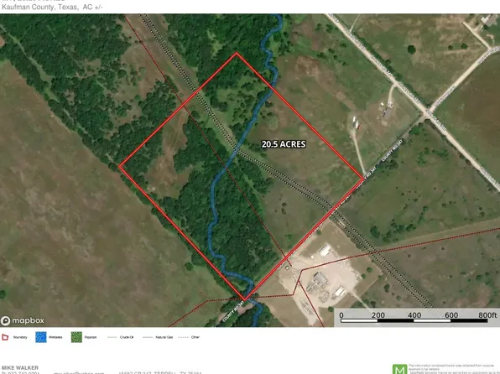Image resolution: width=500 pixels, height=374 pixels.
Task: Click the '800ft' scale bar label
Action: [487, 315]
